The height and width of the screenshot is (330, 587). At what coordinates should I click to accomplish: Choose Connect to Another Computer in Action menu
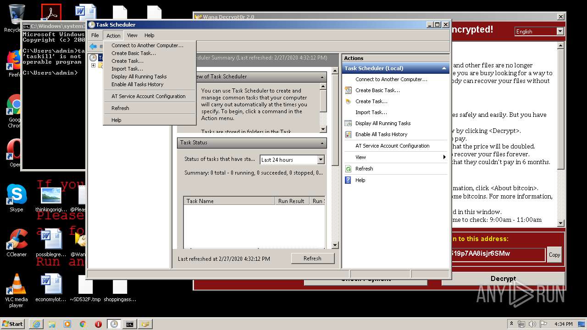(x=150, y=45)
